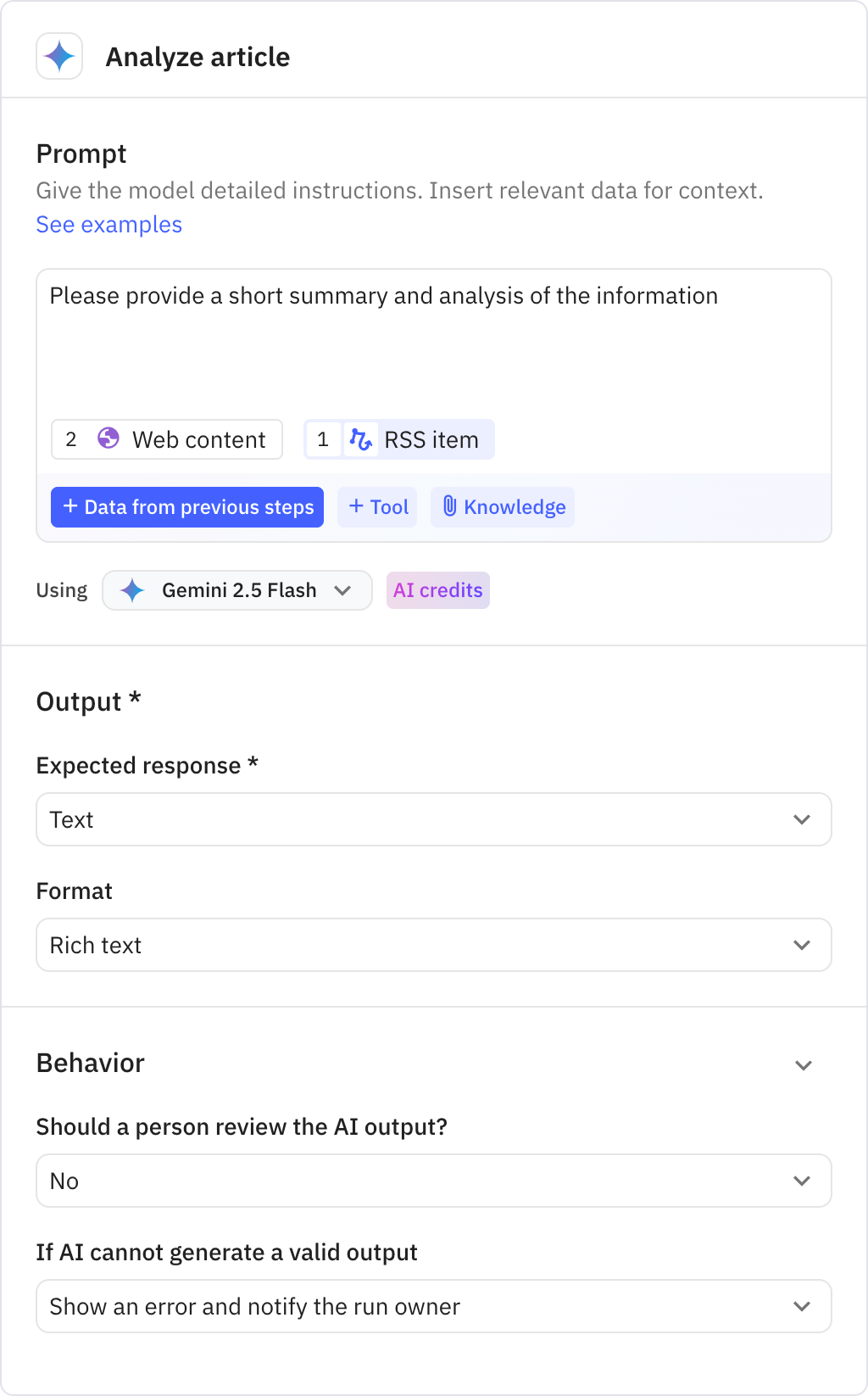This screenshot has height=1396, width=868.
Task: Click the Gemini star icon in the model selector
Action: [x=132, y=590]
